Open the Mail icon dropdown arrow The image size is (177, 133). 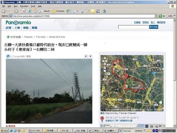coord(78,11)
